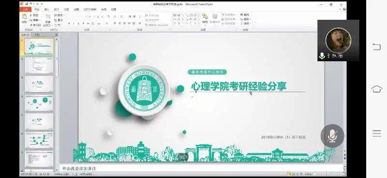Screen dimensions: 387x178
Task: Click the zoom slider in the status bar
Action: pos(327,174)
